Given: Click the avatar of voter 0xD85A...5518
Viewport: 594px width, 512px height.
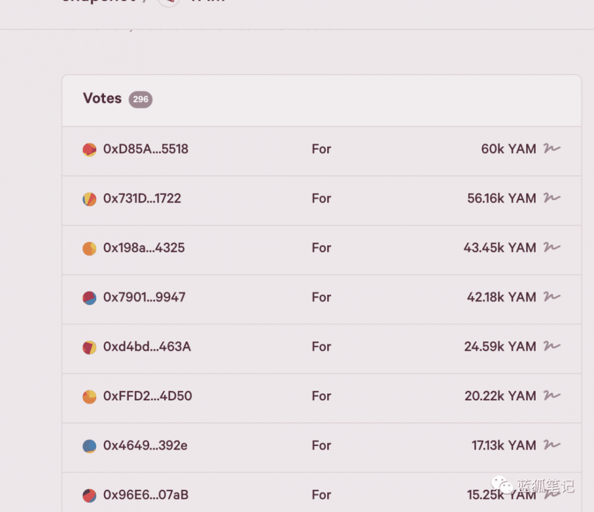Looking at the screenshot, I should [x=90, y=150].
